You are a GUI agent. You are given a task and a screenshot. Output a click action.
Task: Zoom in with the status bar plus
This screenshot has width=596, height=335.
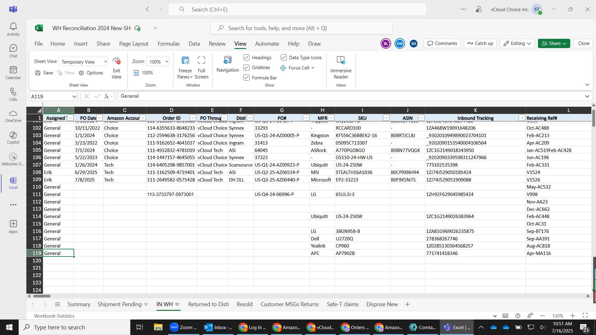pyautogui.click(x=573, y=316)
